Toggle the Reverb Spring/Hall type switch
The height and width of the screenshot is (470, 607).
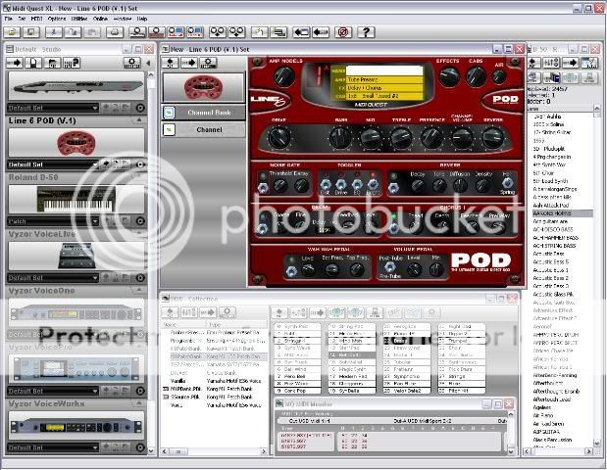507,183
